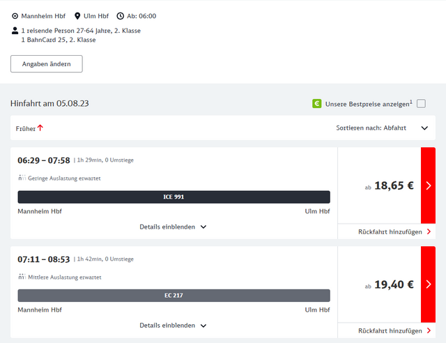This screenshot has height=343, width=446.
Task: Expand Details einblenden for EC 217
Action: coord(173,326)
